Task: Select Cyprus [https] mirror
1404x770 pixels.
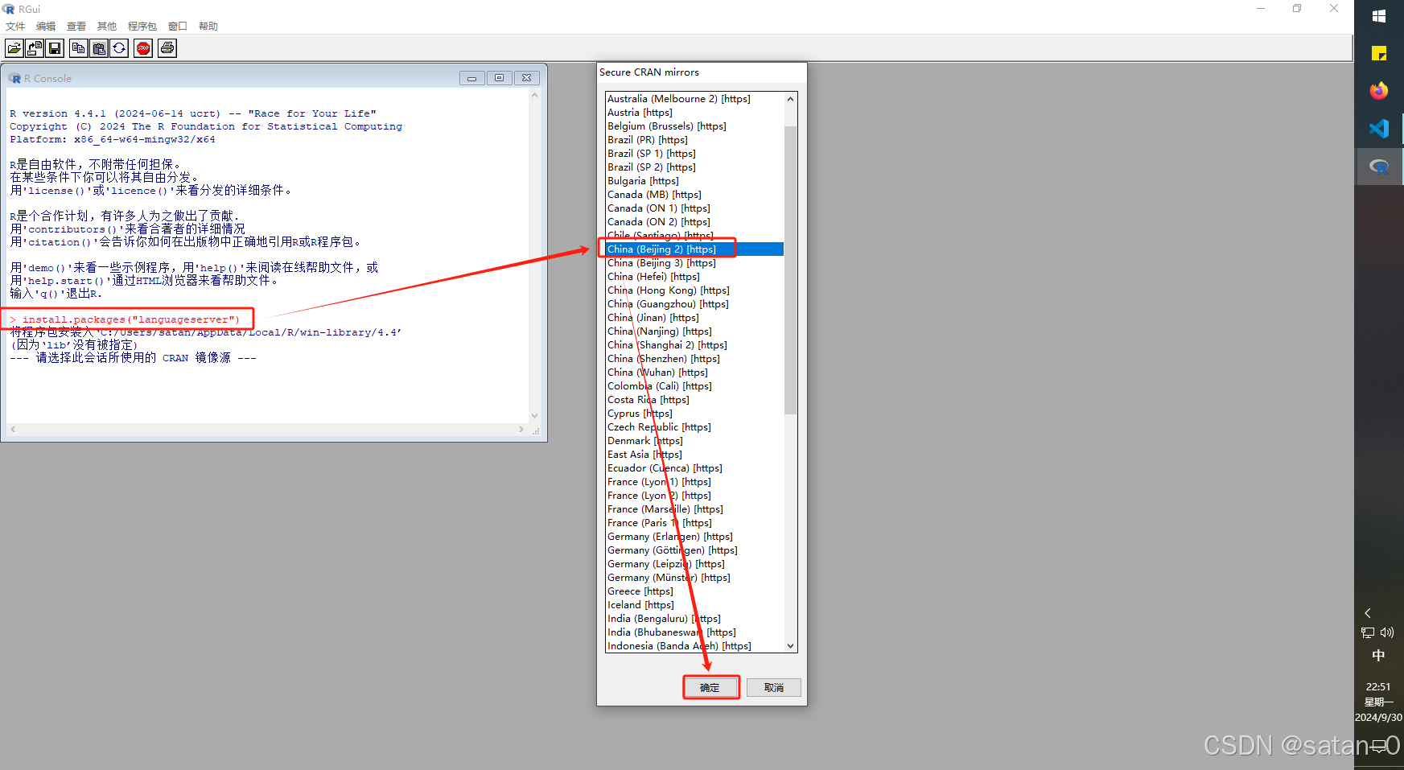Action: click(694, 414)
